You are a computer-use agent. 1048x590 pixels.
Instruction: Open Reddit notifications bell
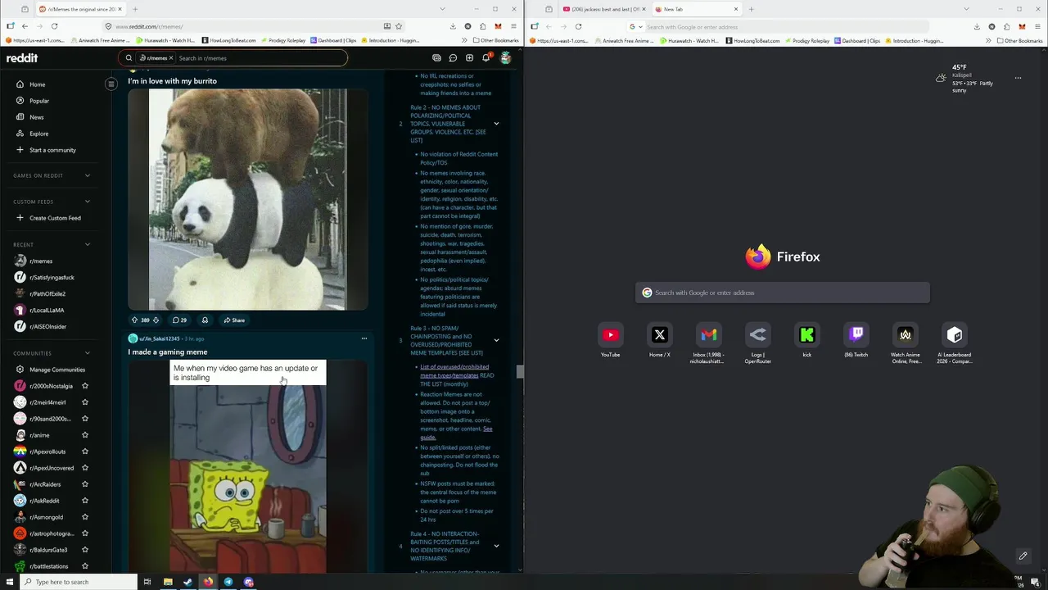click(486, 58)
